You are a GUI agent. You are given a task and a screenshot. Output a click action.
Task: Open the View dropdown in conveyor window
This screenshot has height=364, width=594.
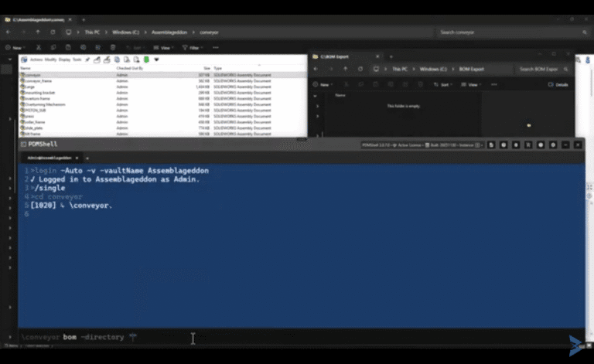(x=164, y=48)
